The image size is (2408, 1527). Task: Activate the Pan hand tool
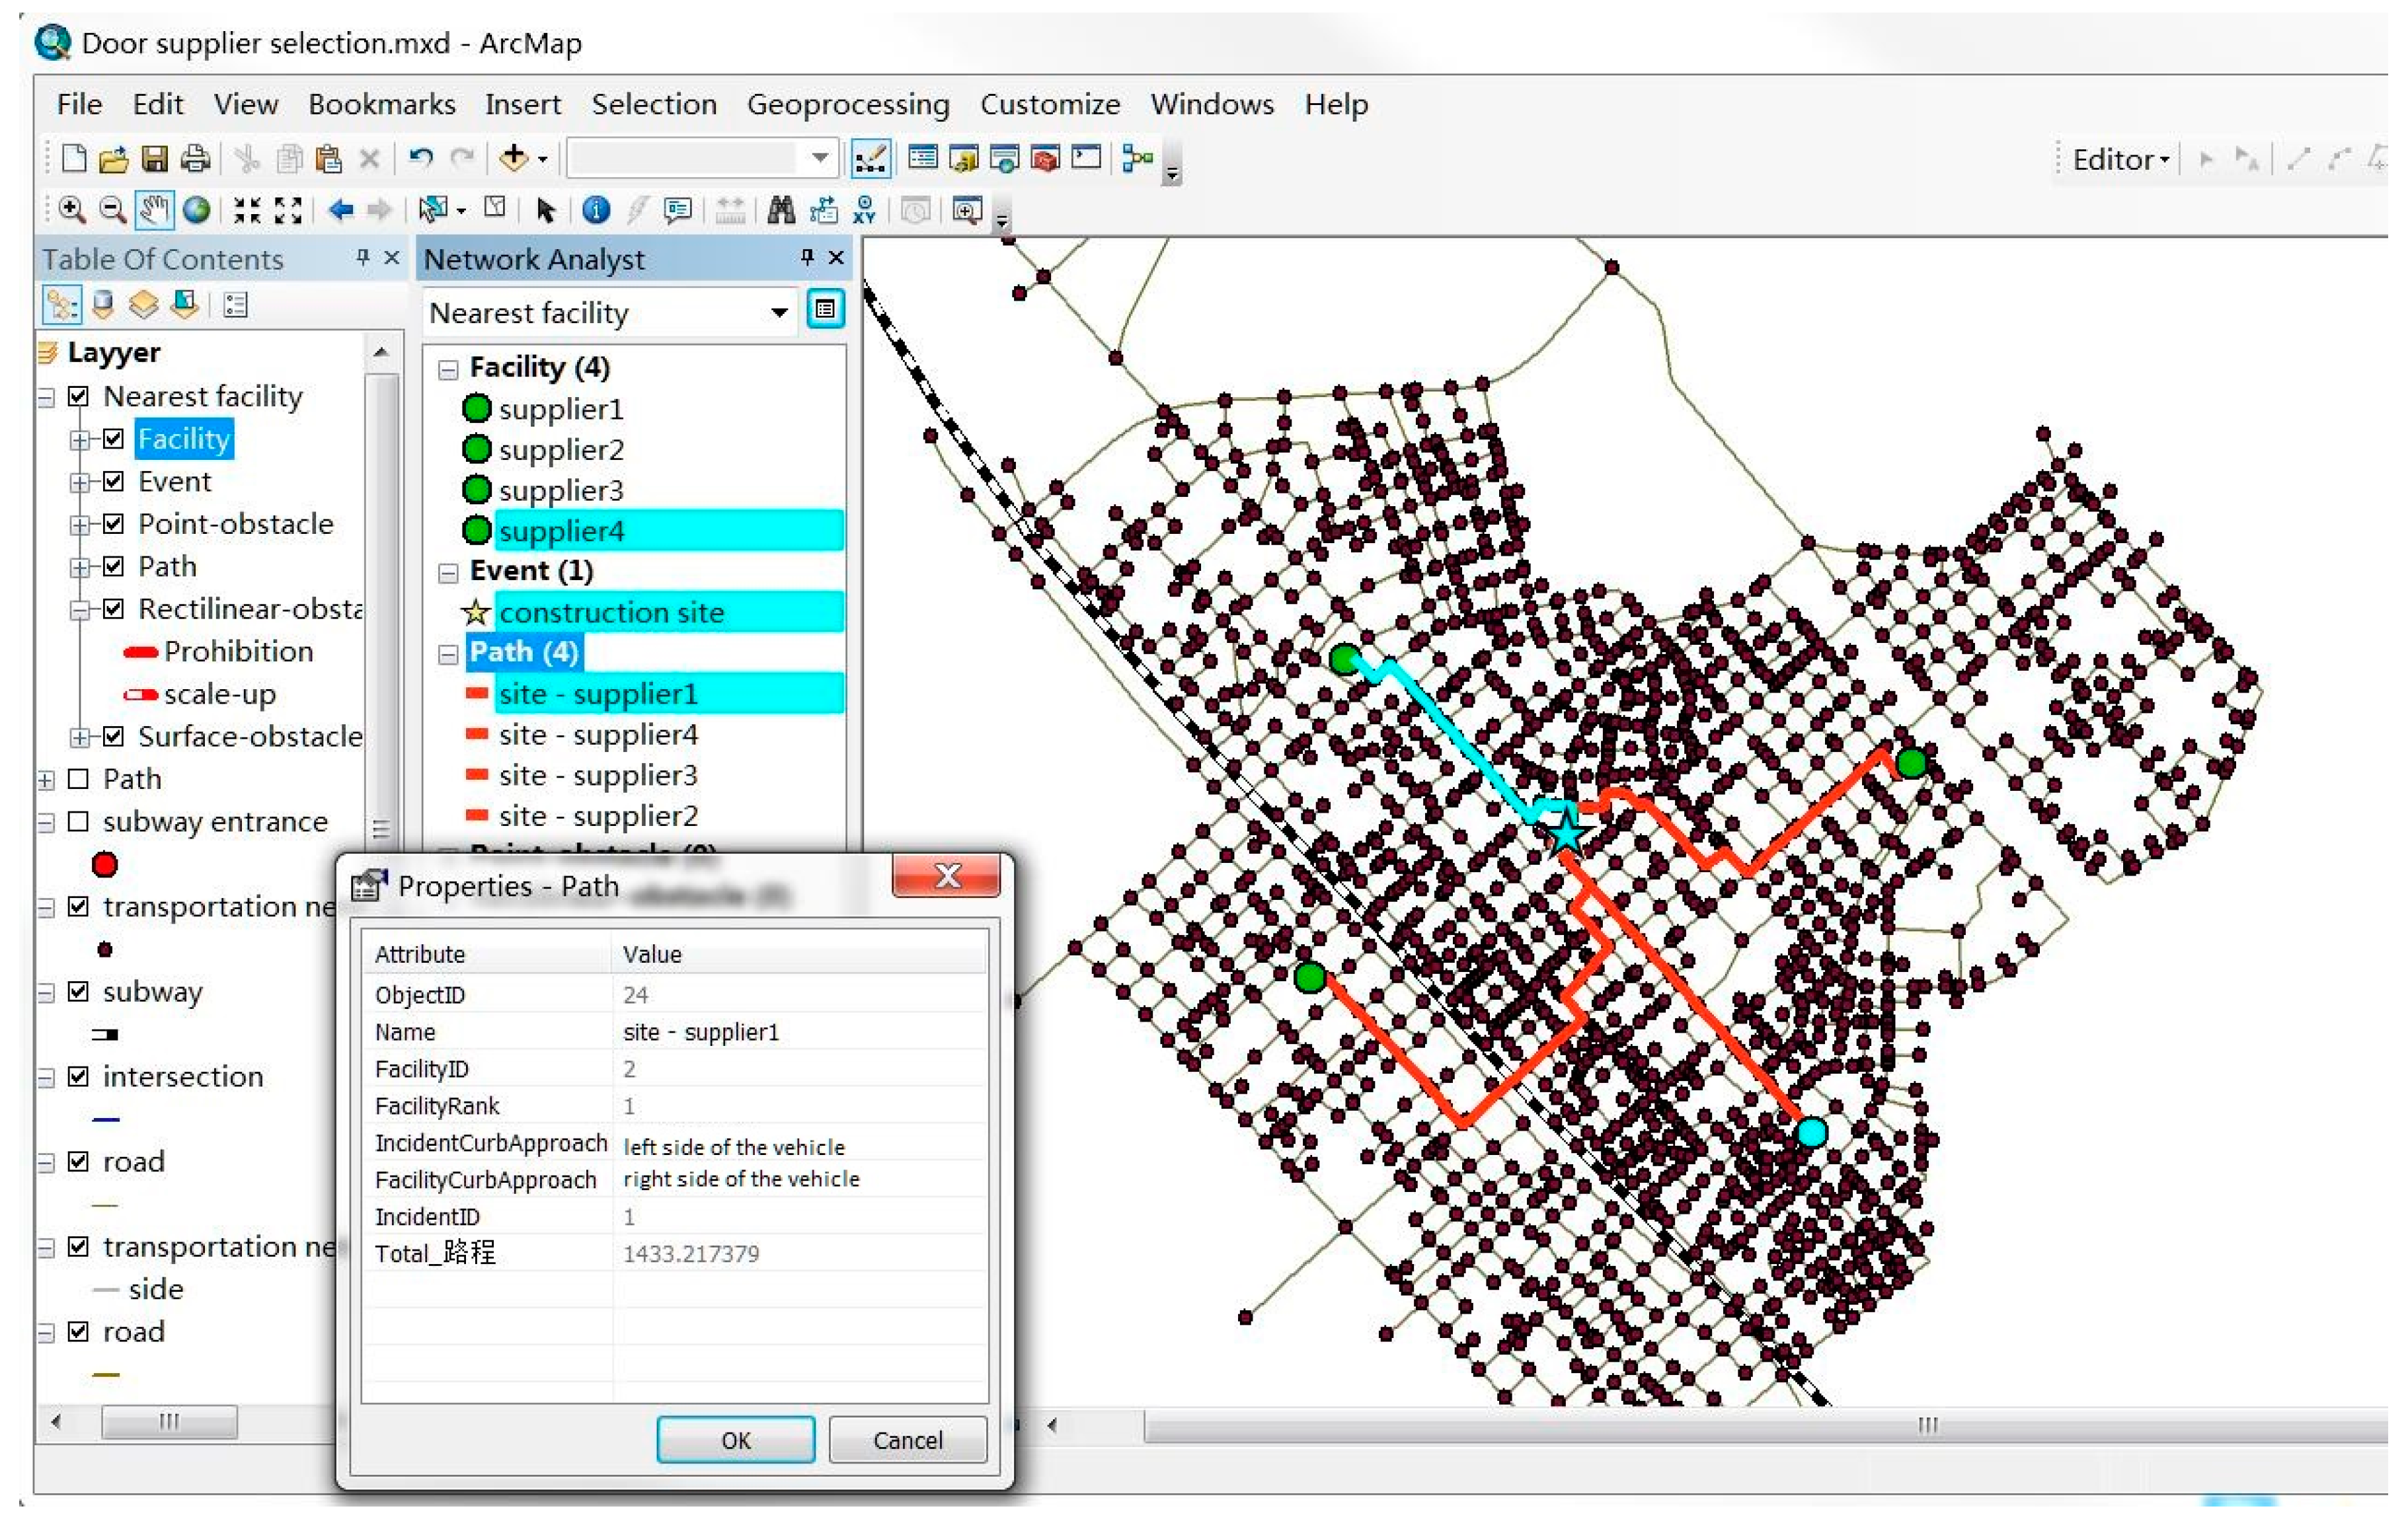[154, 210]
